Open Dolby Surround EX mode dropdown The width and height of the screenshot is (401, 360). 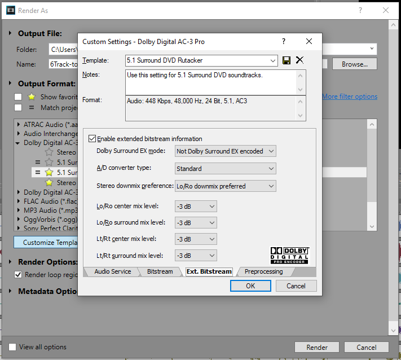(225, 151)
